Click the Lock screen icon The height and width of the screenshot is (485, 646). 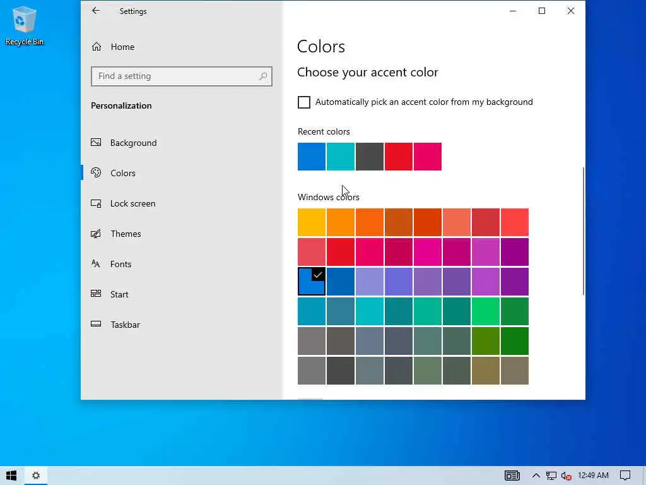click(x=96, y=203)
